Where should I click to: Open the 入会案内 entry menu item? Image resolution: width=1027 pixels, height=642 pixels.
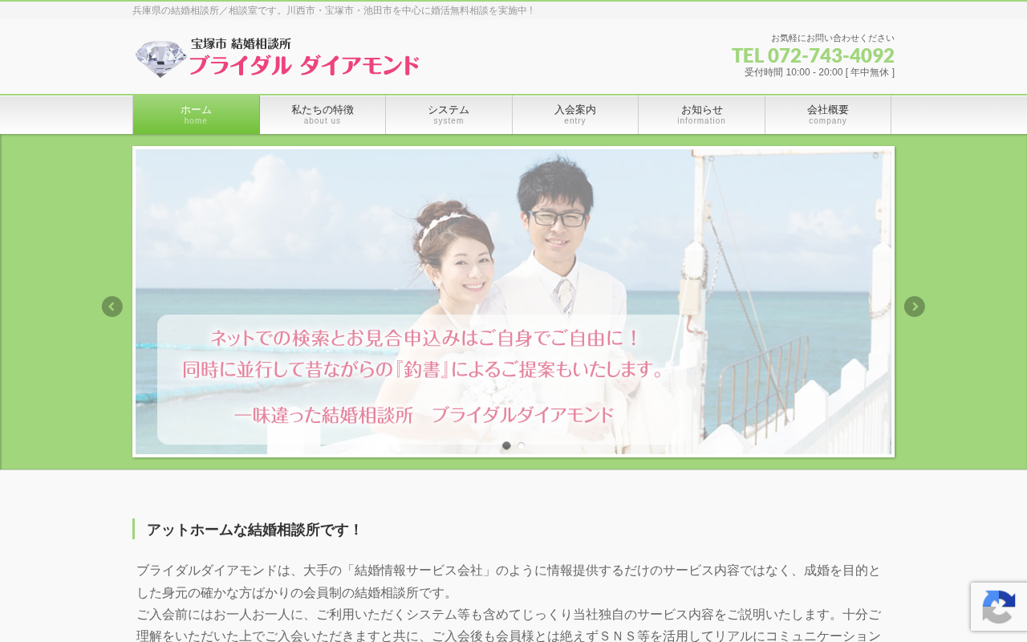tap(575, 115)
